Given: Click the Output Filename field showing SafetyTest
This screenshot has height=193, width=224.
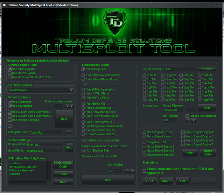Looking at the screenshot, I should click(x=173, y=110).
